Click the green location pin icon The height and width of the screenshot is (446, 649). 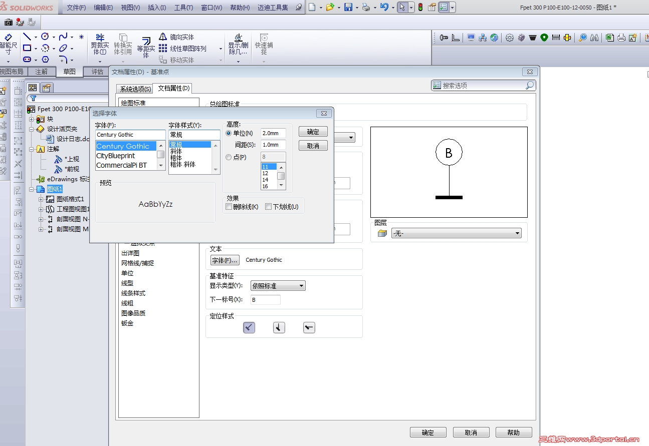[x=544, y=38]
